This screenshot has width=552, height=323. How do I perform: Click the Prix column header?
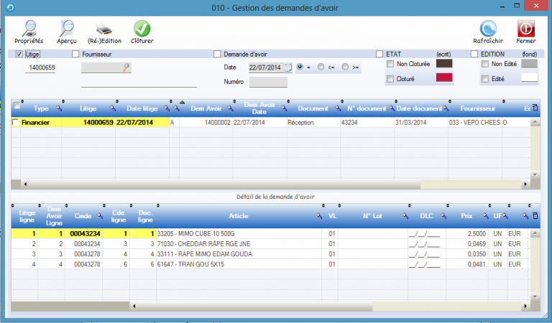[467, 215]
